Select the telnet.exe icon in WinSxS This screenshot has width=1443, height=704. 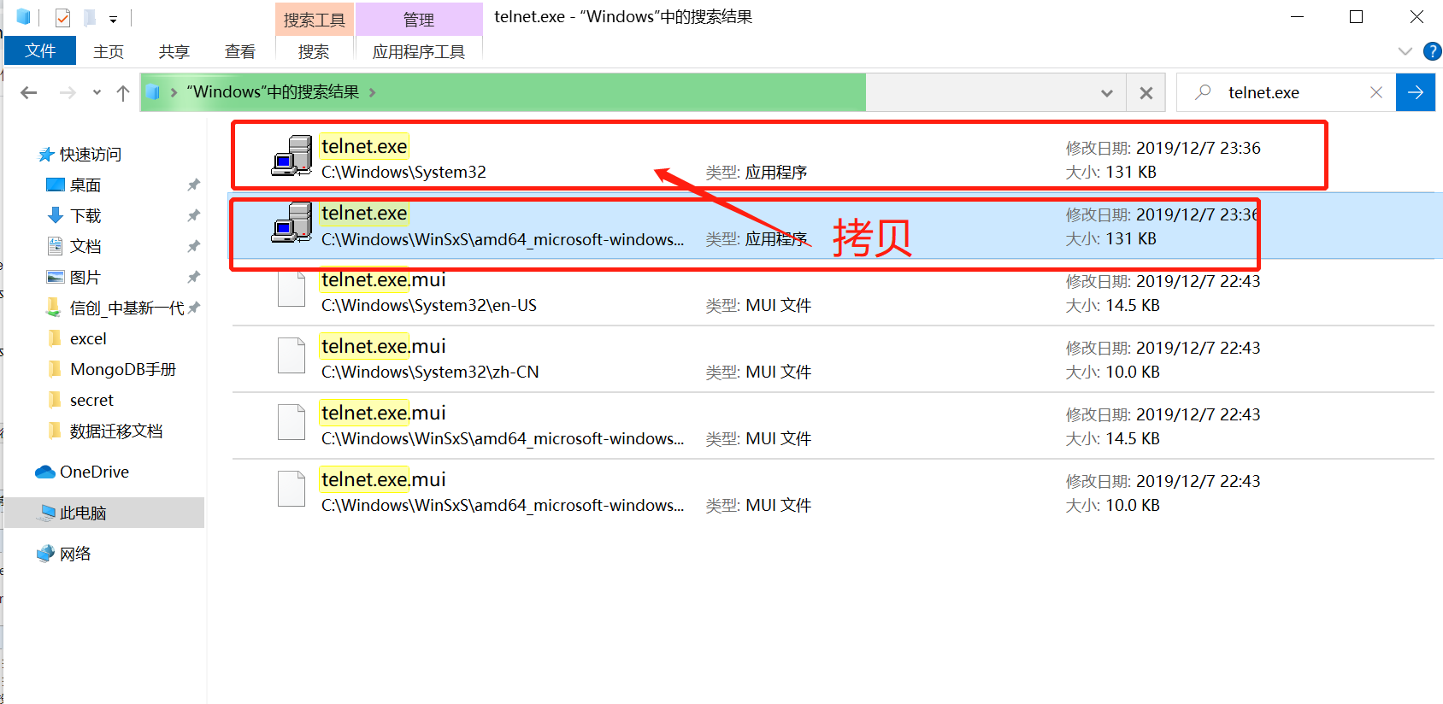[292, 222]
